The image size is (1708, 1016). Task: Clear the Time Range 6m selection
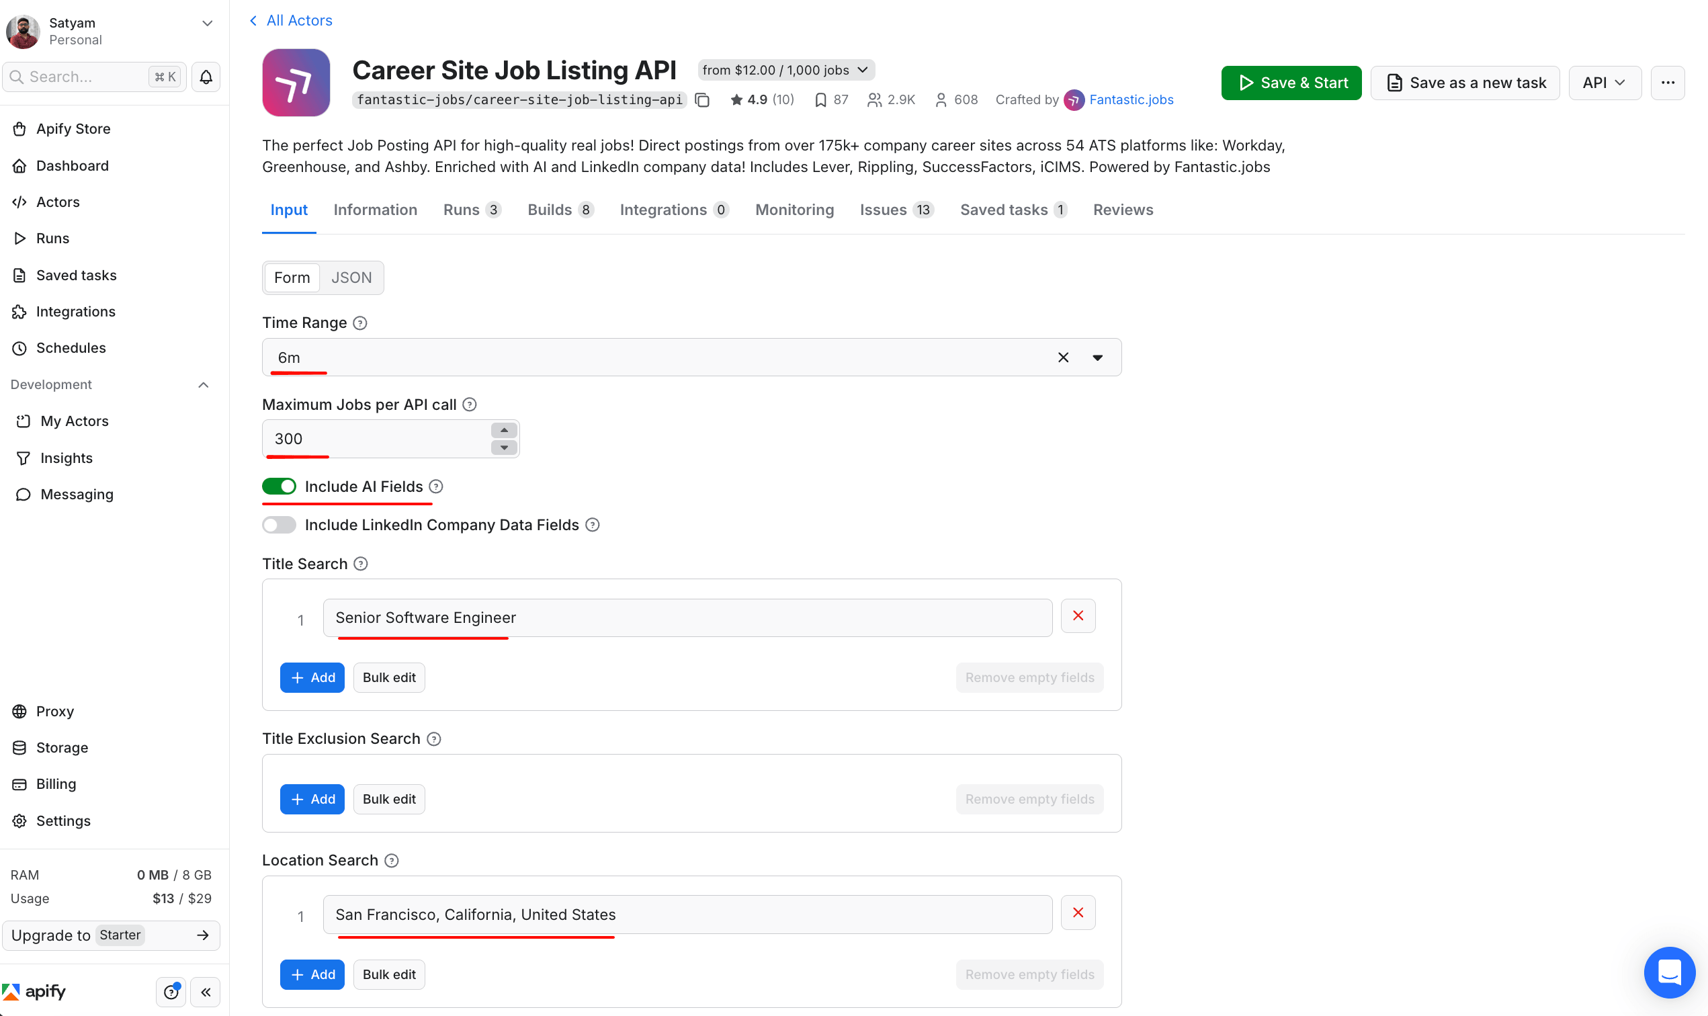1063,357
